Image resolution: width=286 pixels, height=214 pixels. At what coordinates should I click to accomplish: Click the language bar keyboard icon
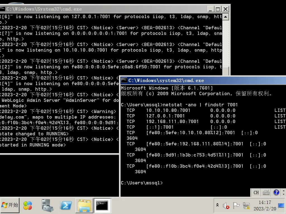(266, 192)
